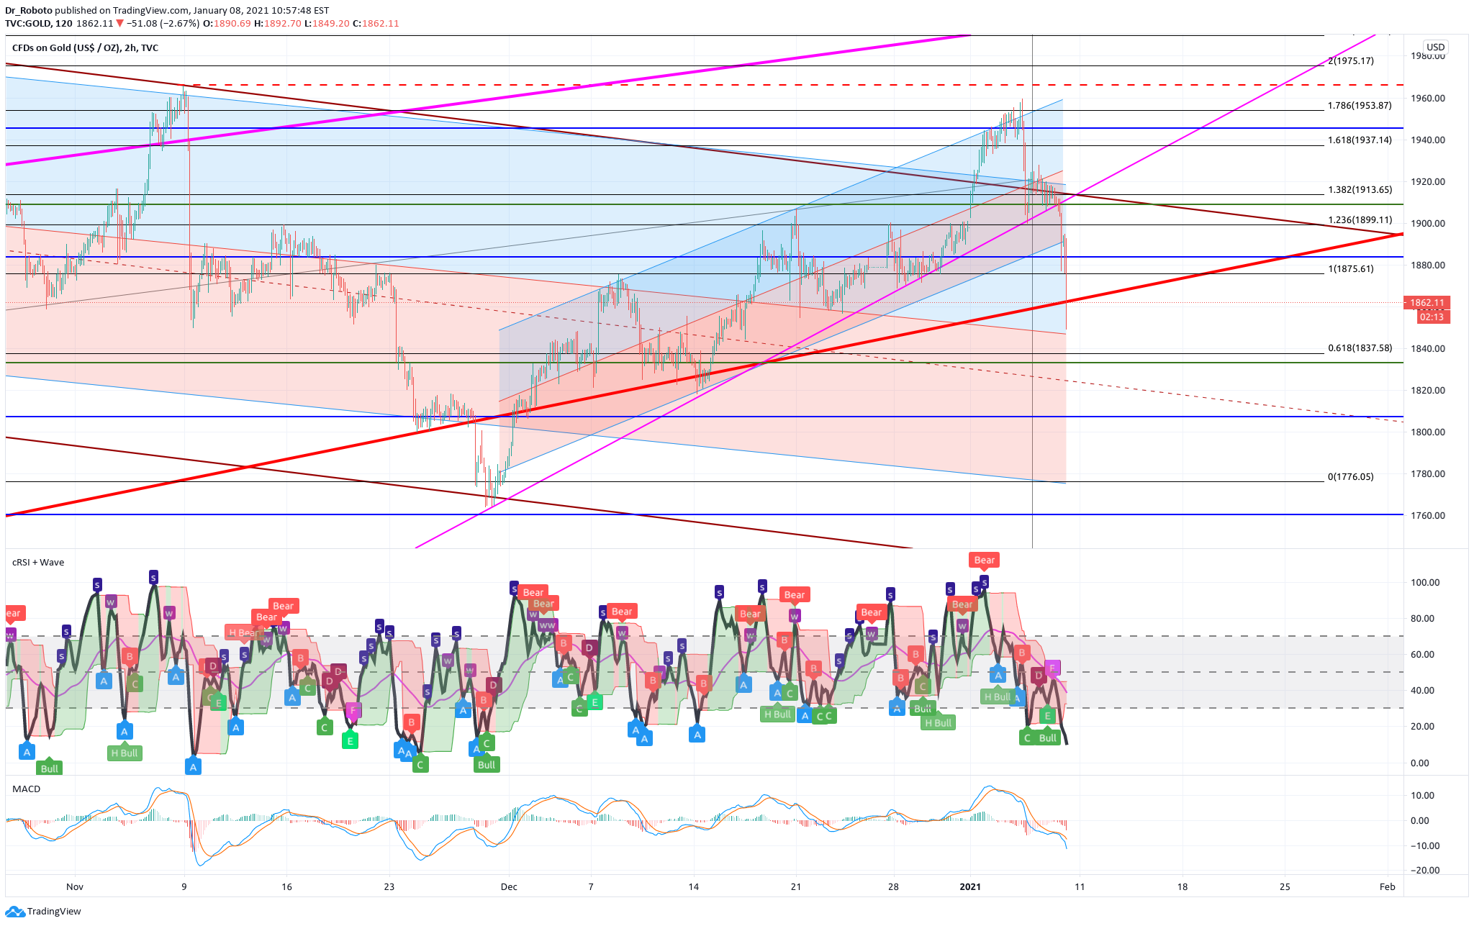Viewport: 1474px width, 926px height.
Task: Click the close value C:1862.11 in header
Action: point(376,24)
